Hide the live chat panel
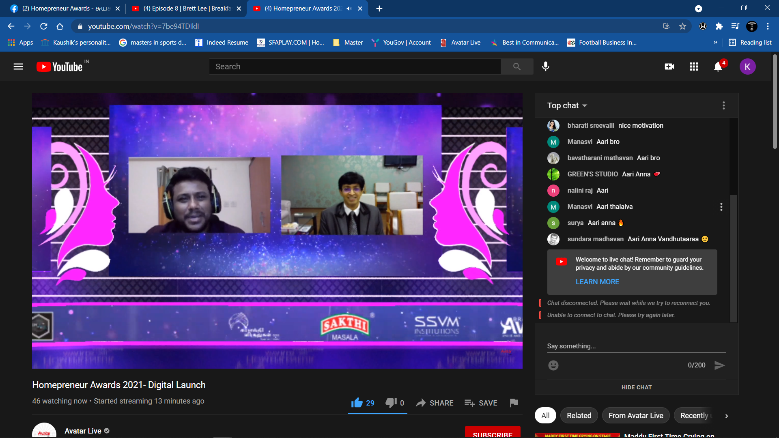 coord(637,387)
